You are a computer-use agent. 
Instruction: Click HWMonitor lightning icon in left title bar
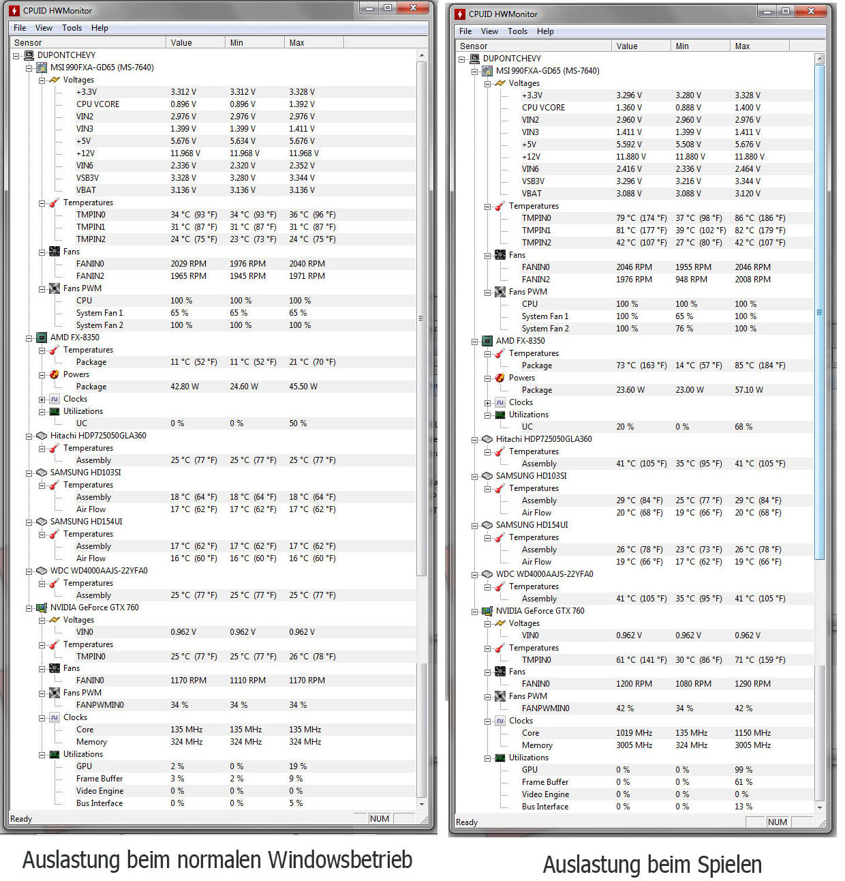(x=14, y=10)
